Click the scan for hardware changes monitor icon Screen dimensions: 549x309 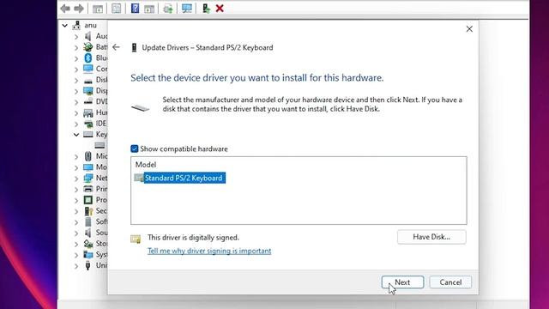pyautogui.click(x=187, y=9)
